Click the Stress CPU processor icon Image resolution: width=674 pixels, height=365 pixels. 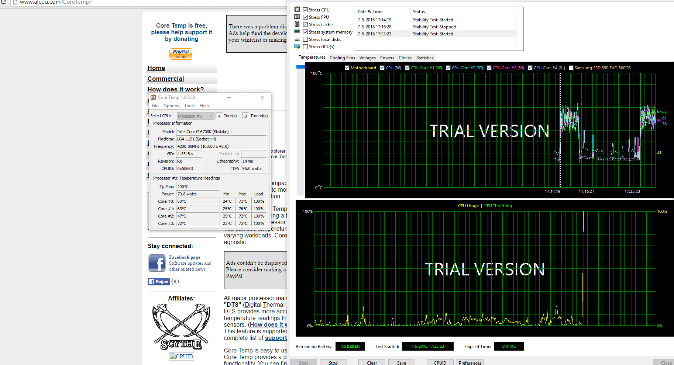point(297,10)
